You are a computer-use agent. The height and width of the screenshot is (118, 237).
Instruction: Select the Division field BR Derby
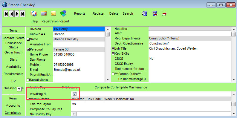coord(79,29)
